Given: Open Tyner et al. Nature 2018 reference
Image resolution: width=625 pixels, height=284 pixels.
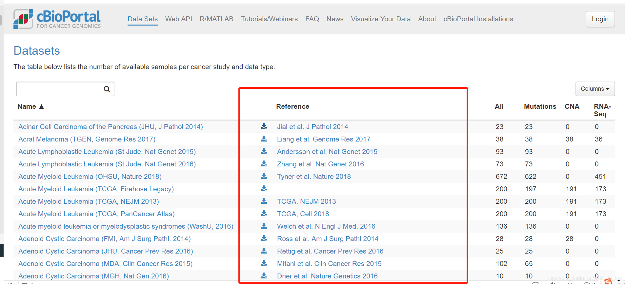Looking at the screenshot, I should (314, 177).
